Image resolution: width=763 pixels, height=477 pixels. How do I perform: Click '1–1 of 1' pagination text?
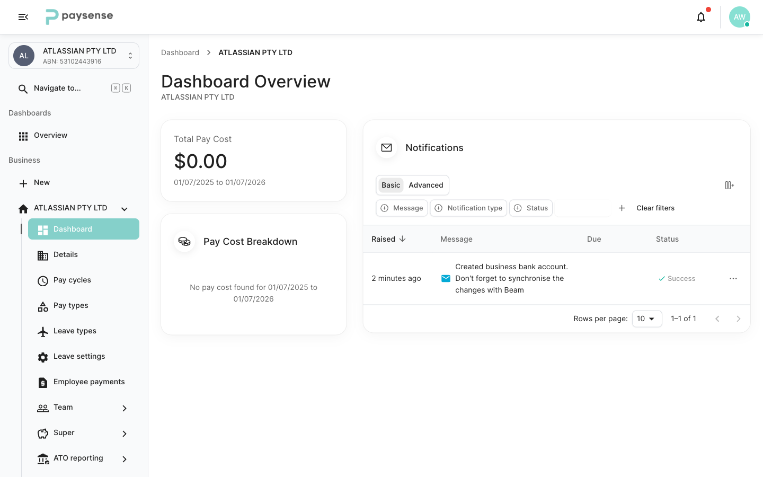tap(684, 319)
